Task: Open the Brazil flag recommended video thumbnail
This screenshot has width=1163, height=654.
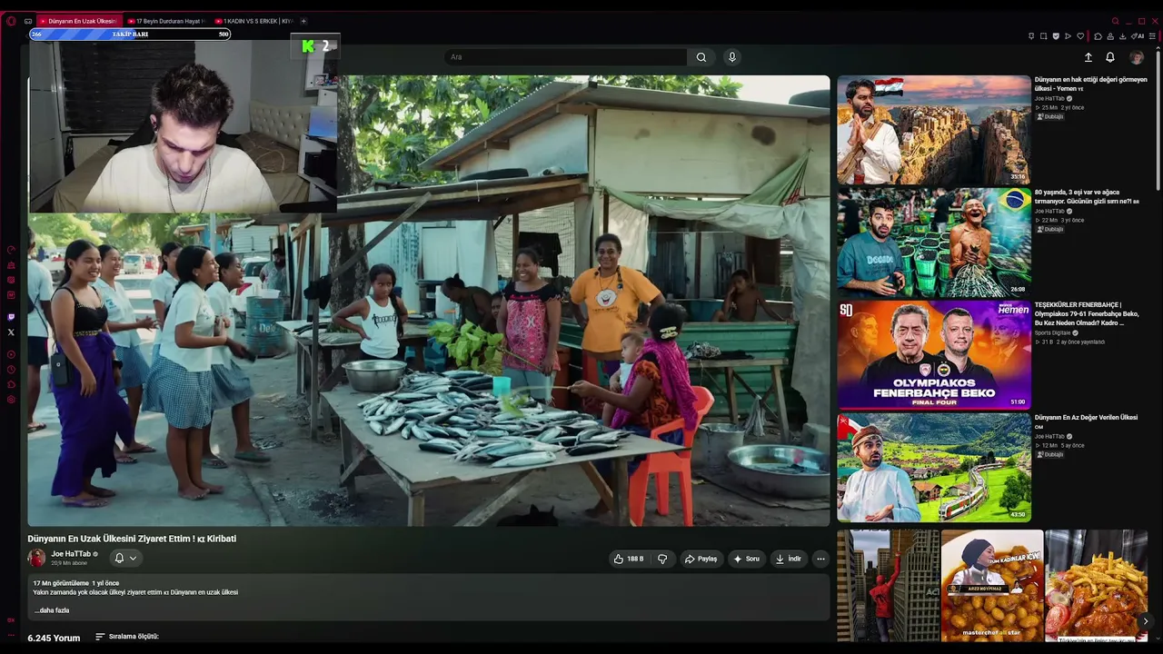Action: pyautogui.click(x=934, y=243)
